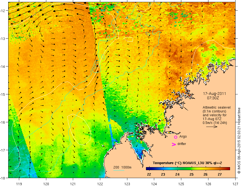Click the color bar tick label 23
The width and height of the screenshot is (241, 186).
click(163, 174)
